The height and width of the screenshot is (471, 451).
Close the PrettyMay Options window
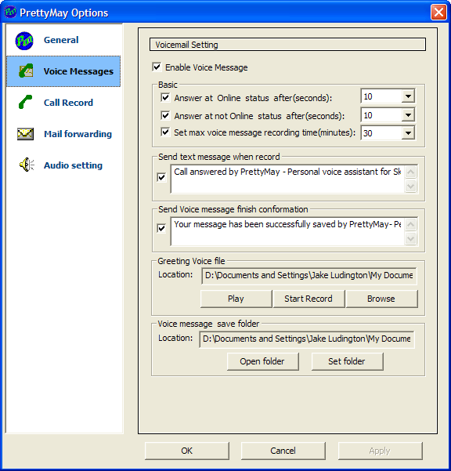tap(438, 13)
